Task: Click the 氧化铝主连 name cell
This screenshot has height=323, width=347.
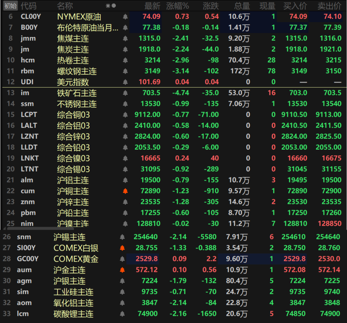Action: (73, 303)
